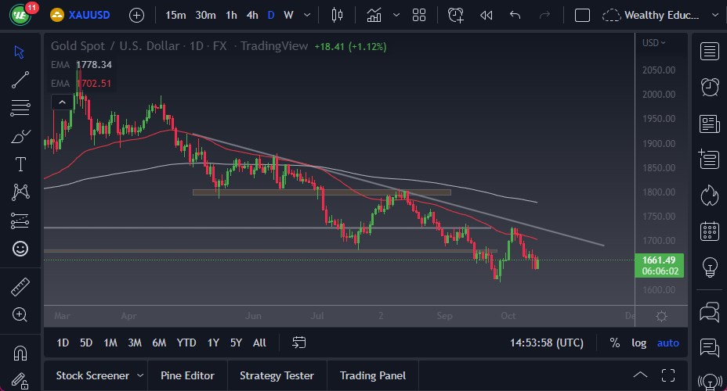The image size is (727, 391).
Task: Expand the timeframe interval dropdown arrow
Action: 306,15
